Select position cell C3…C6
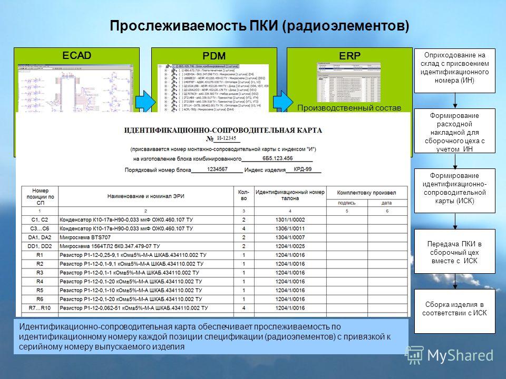 [x=40, y=228]
